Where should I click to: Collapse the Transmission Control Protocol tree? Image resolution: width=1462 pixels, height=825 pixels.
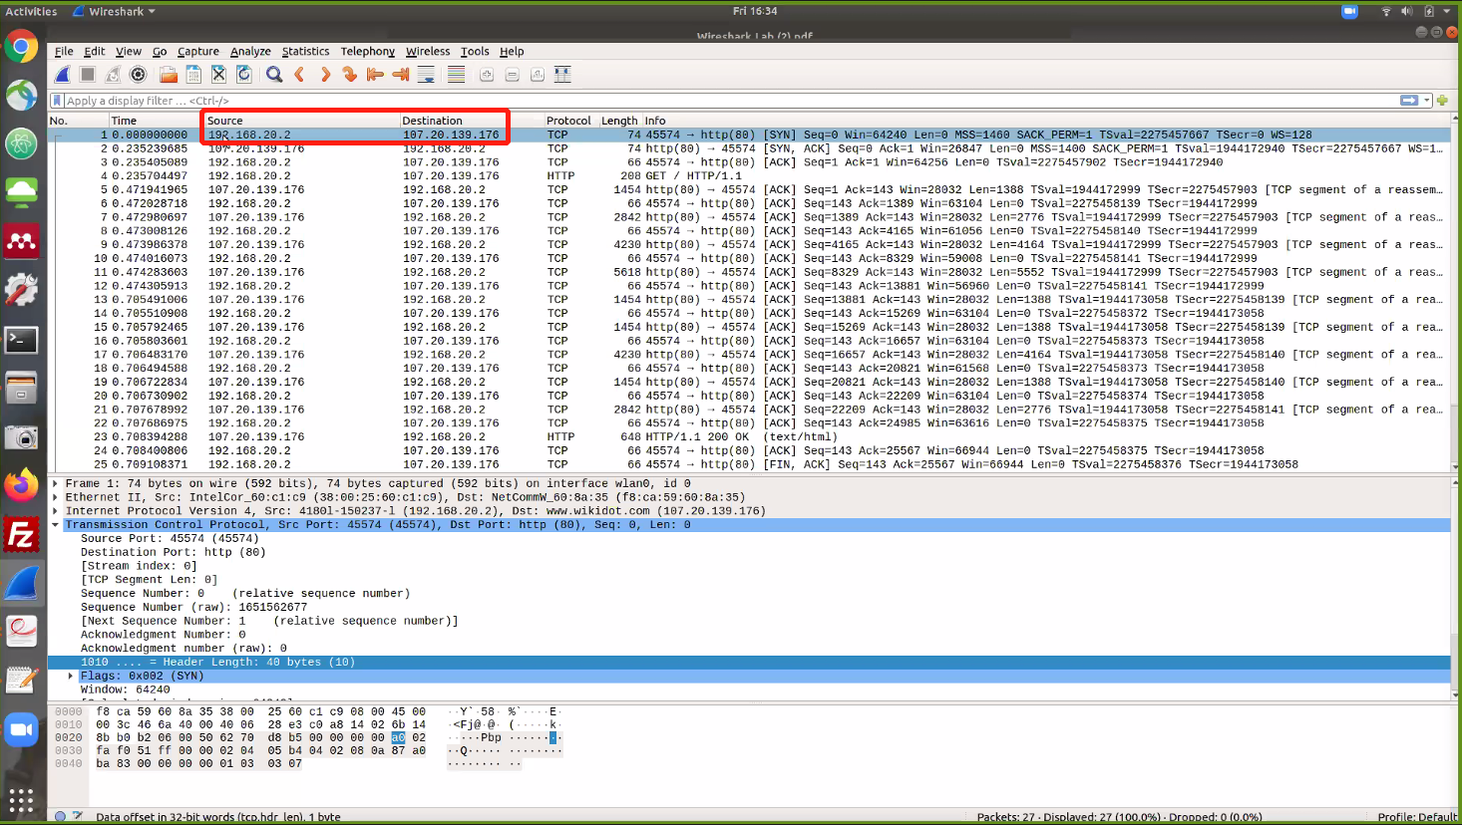(56, 525)
